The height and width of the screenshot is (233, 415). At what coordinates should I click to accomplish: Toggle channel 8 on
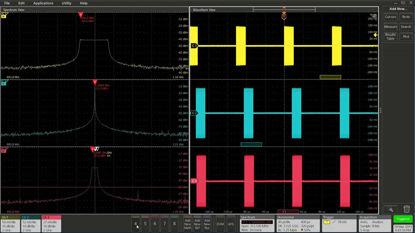pos(174,224)
